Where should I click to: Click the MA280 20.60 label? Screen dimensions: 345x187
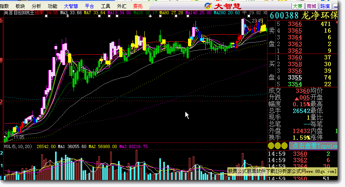(227, 13)
